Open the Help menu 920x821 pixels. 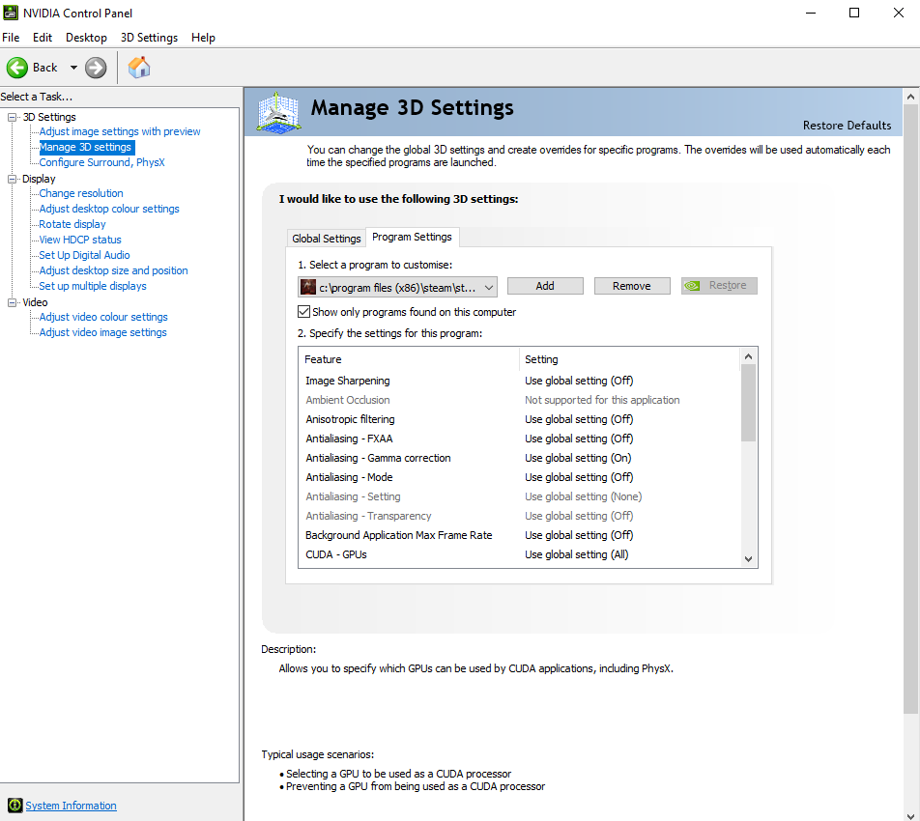(203, 38)
